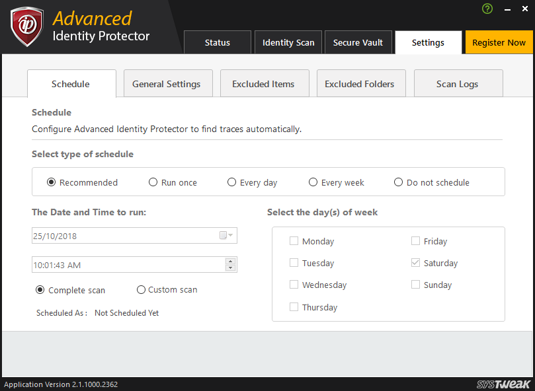Click the Systweak logo in the footer
This screenshot has width=535, height=391.
(x=504, y=384)
